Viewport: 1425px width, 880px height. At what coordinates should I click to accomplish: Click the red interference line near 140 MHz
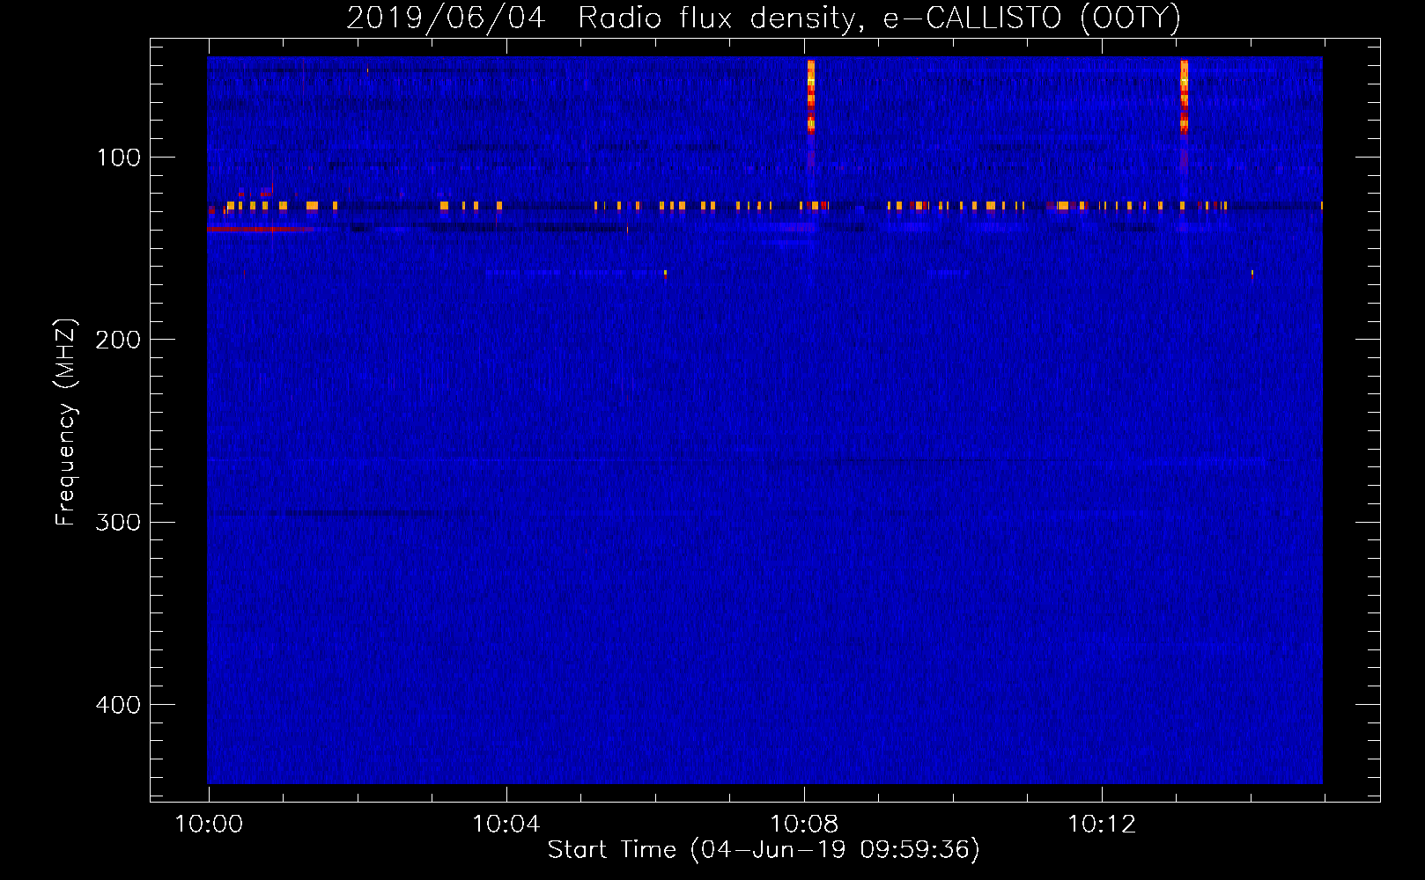260,229
